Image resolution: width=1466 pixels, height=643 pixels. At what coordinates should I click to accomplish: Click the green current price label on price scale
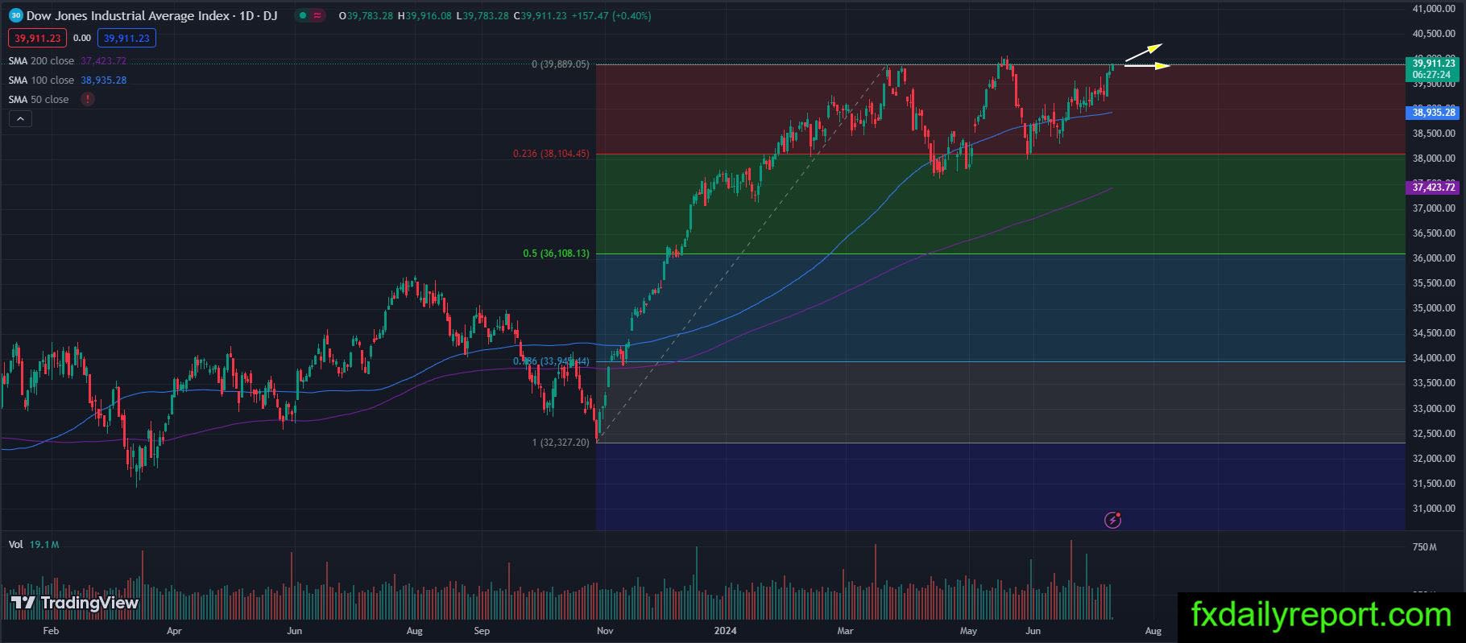coord(1431,68)
